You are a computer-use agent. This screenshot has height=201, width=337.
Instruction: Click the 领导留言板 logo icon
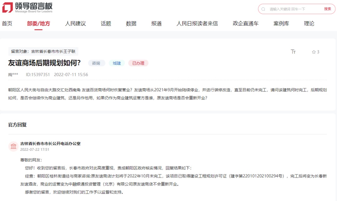tap(7, 7)
